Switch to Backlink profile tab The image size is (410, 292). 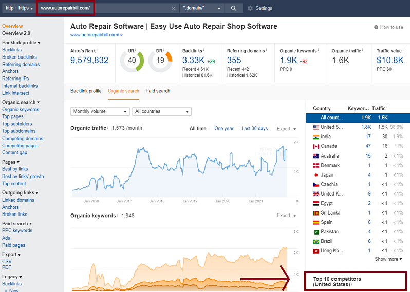pos(86,91)
